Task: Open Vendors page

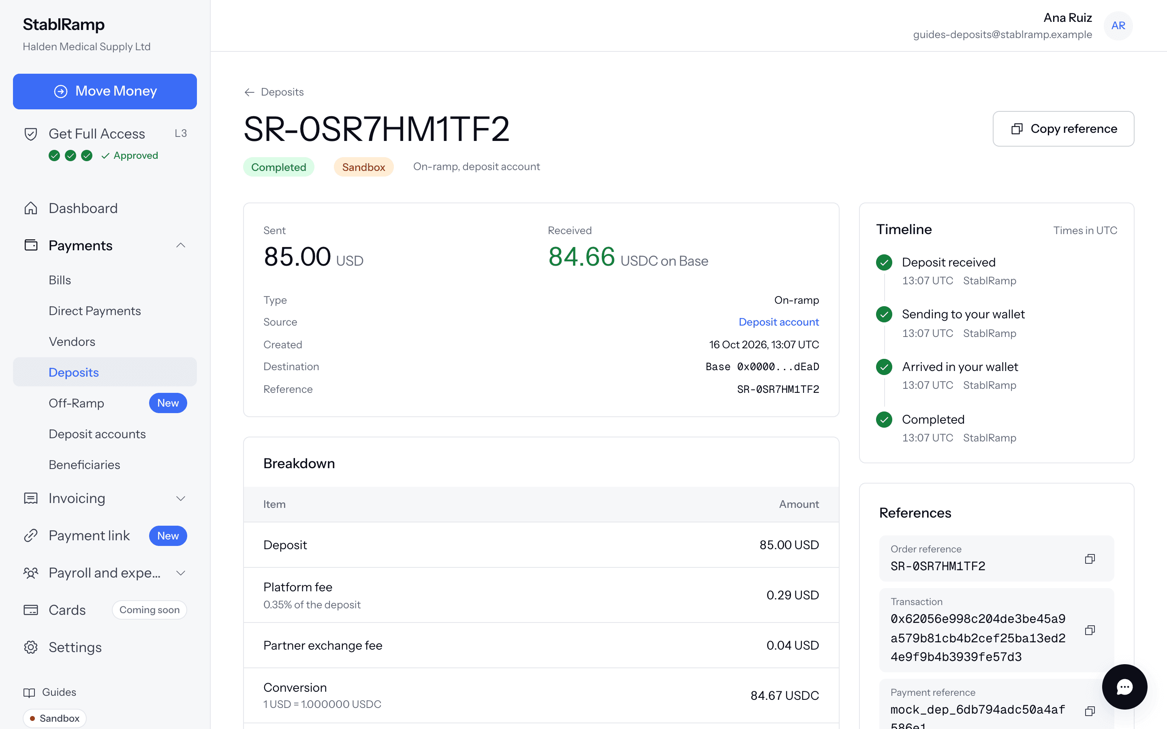Action: [72, 342]
